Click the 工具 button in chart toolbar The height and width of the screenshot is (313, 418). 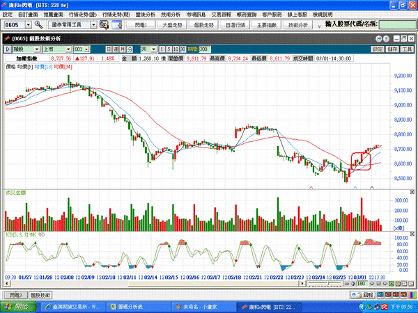(x=407, y=49)
